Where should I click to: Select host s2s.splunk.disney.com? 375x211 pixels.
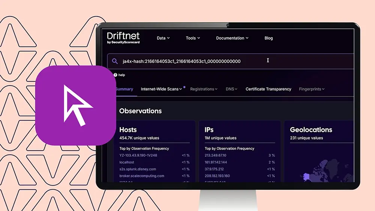coord(138,169)
